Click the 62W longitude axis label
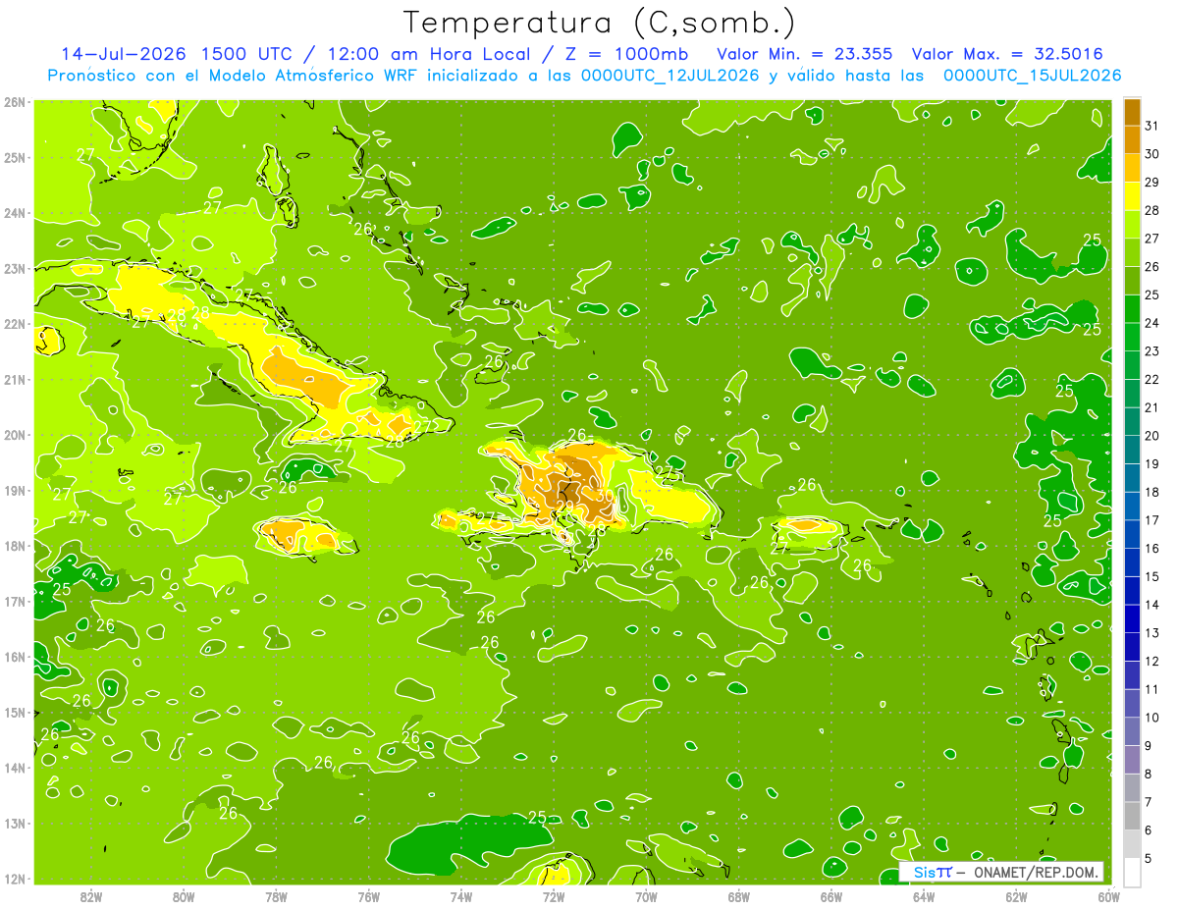The image size is (1178, 910). [1016, 896]
